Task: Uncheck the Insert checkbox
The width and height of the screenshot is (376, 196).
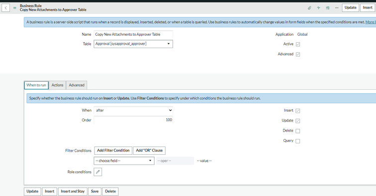Action: (x=298, y=111)
